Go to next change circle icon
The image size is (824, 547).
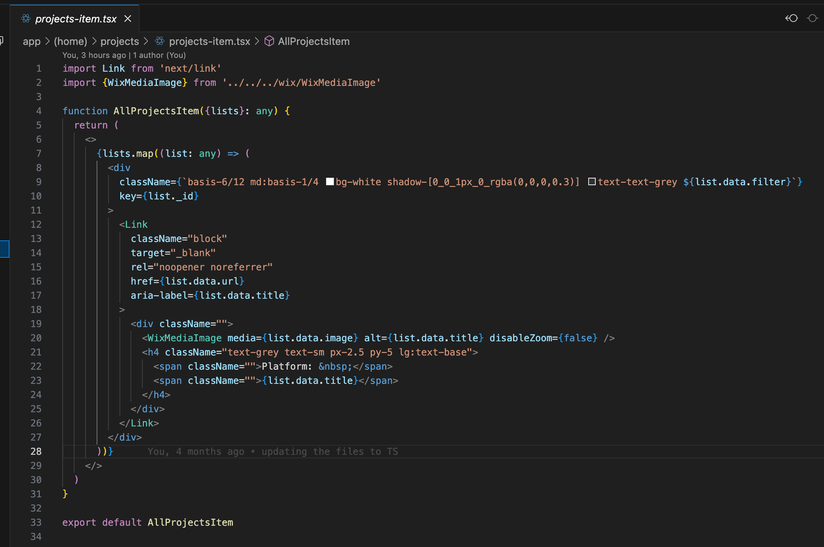pos(812,18)
